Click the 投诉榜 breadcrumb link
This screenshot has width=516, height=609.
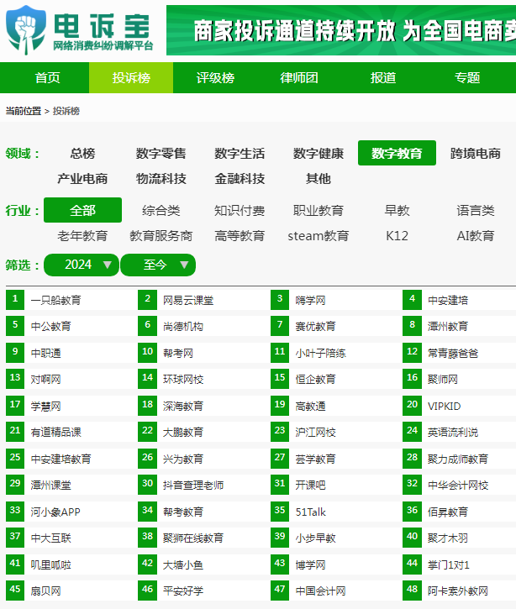tap(66, 111)
